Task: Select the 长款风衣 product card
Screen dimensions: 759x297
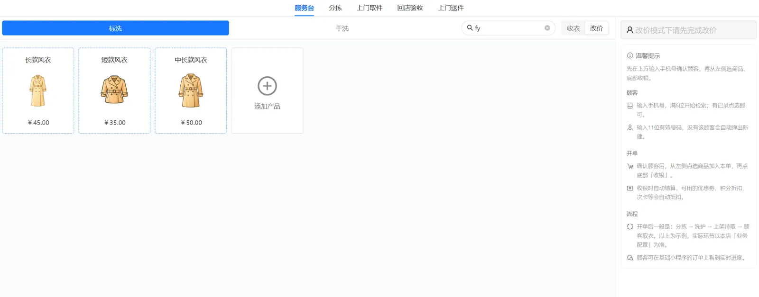Action: (x=38, y=90)
